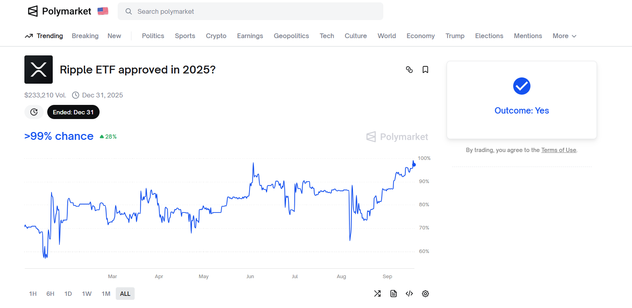Toggle the 6H timeframe
Viewport: 632px width, 308px height.
click(x=50, y=293)
